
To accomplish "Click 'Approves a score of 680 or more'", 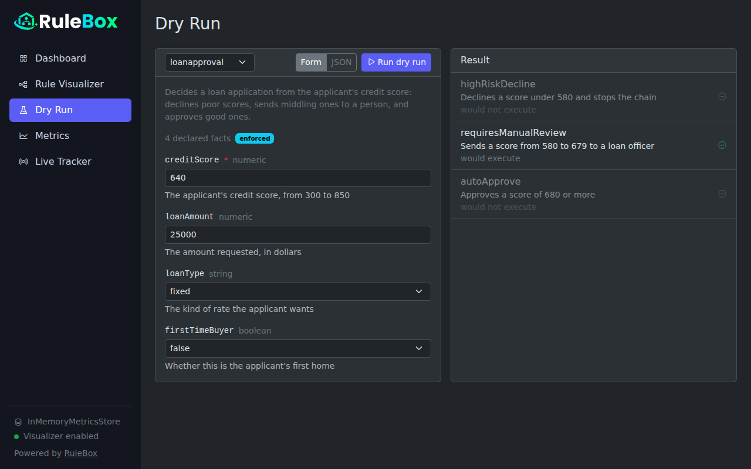I will coord(527,195).
